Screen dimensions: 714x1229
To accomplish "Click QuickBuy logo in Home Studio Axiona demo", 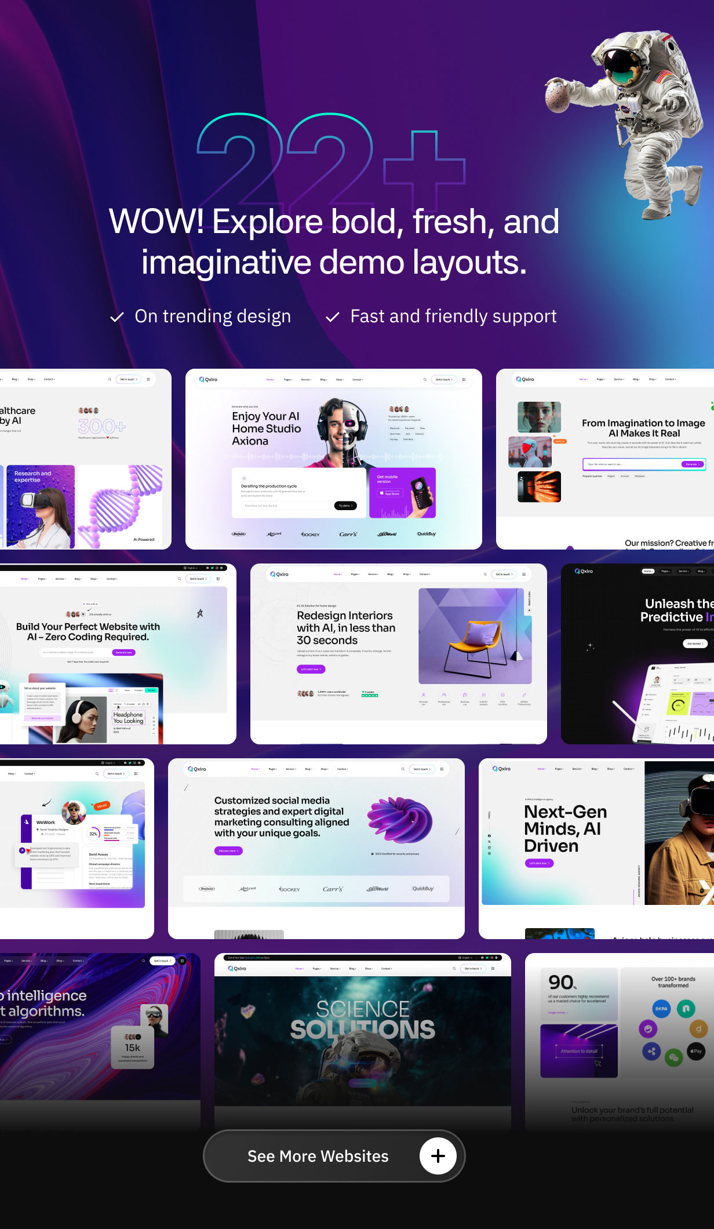I will [x=427, y=534].
